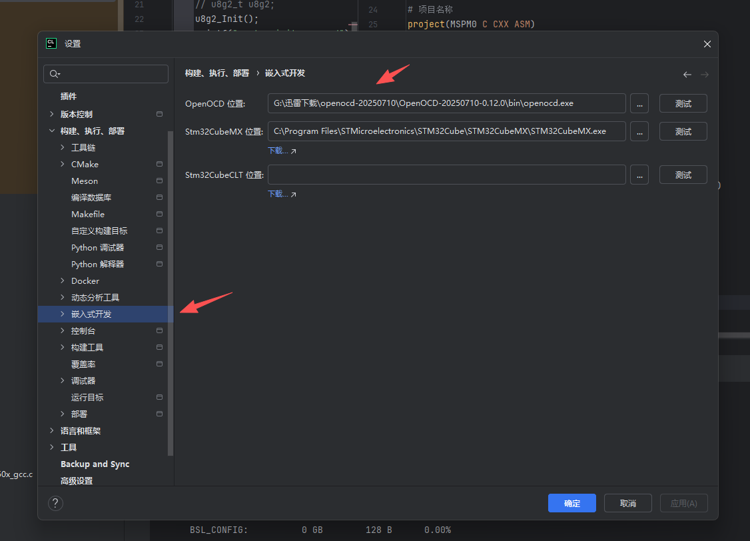Image resolution: width=750 pixels, height=541 pixels.
Task: Click the project-level icon beside CMake
Action: 159,164
